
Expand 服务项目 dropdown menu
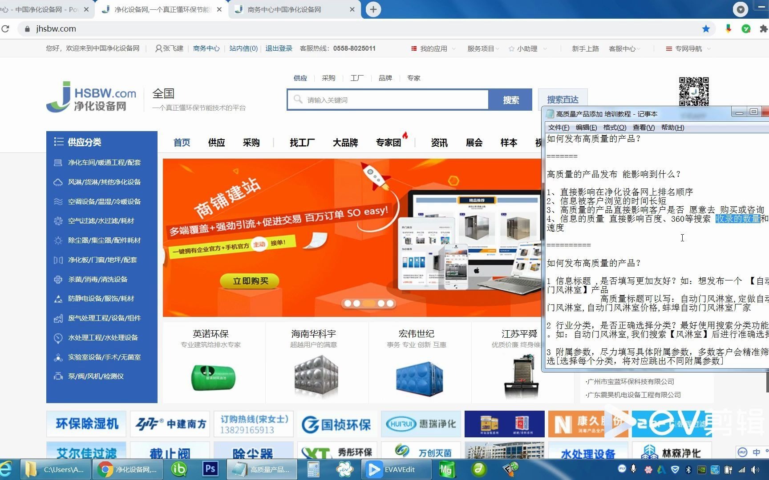click(x=483, y=48)
